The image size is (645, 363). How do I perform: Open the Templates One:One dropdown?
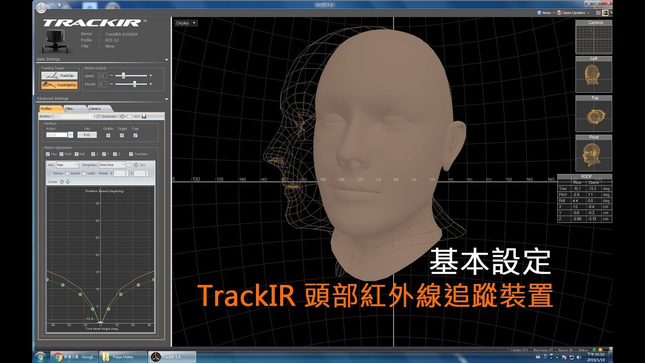coord(111,165)
